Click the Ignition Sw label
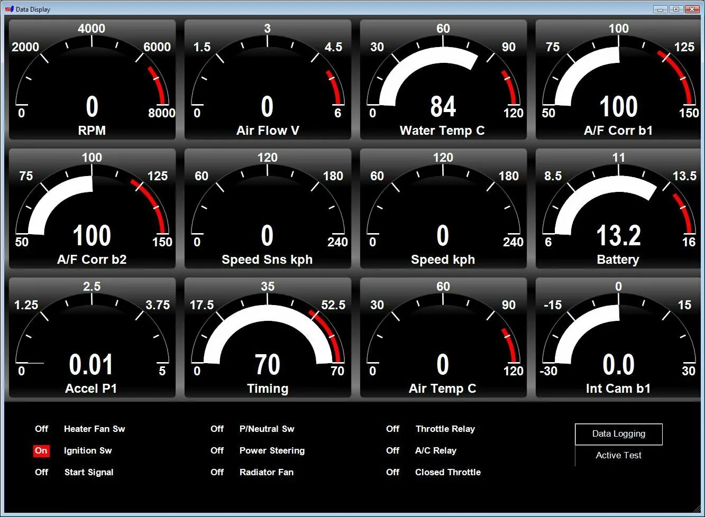 coord(88,450)
